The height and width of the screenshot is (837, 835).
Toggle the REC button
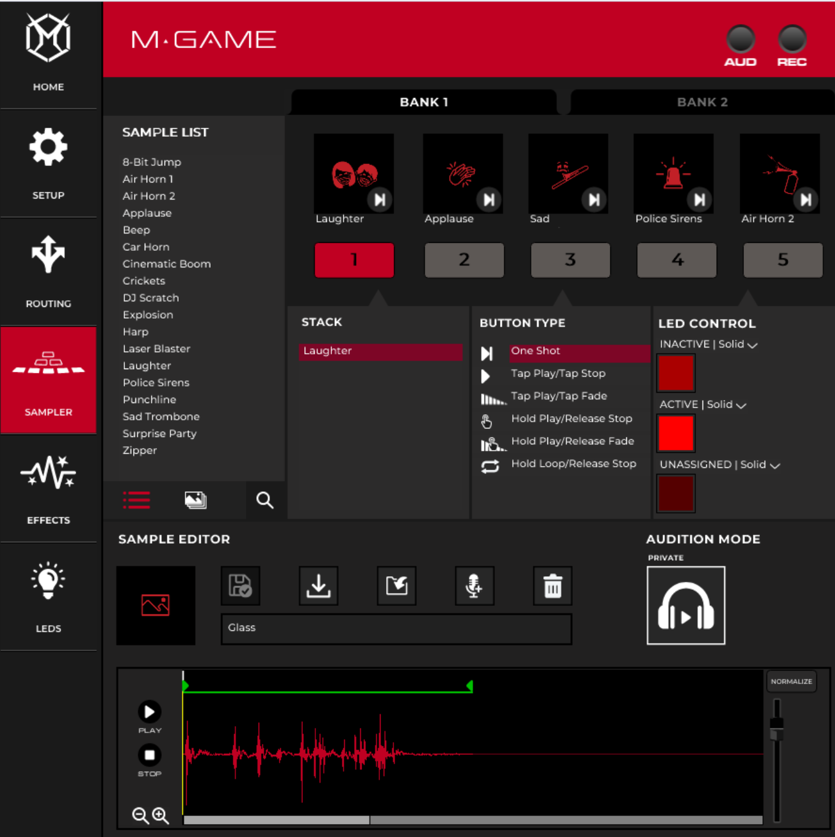coord(792,39)
